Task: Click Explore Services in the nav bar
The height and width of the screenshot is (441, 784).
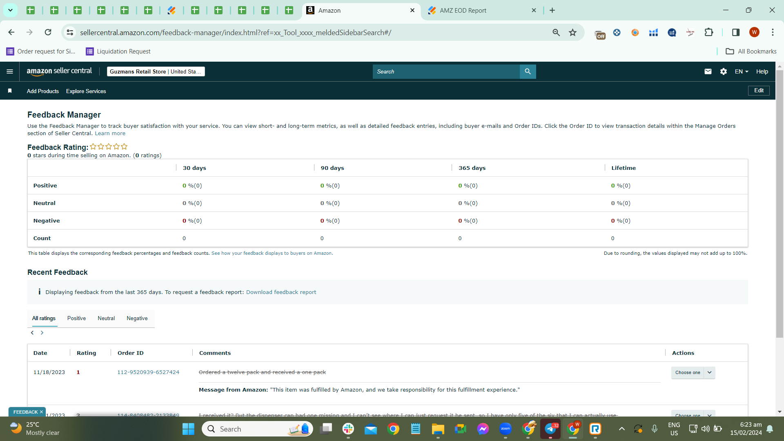Action: pyautogui.click(x=86, y=91)
